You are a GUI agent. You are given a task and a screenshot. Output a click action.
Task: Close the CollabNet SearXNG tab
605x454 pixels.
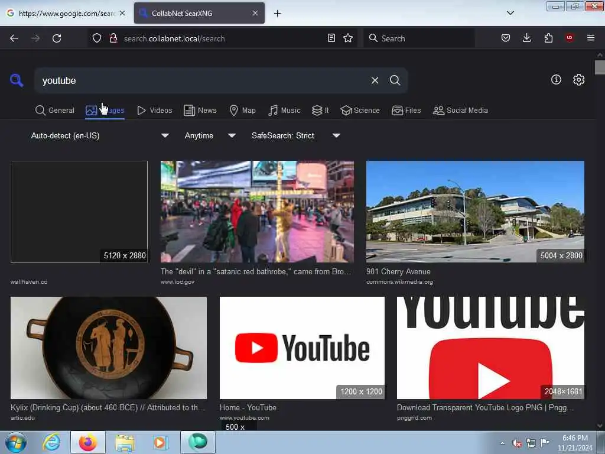pos(255,13)
